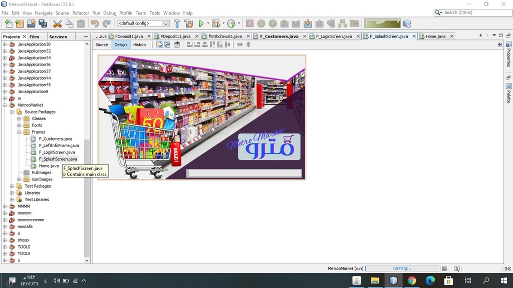Click the Copy toolbar icon
Viewport: 513px width, 288px height.
[x=69, y=23]
